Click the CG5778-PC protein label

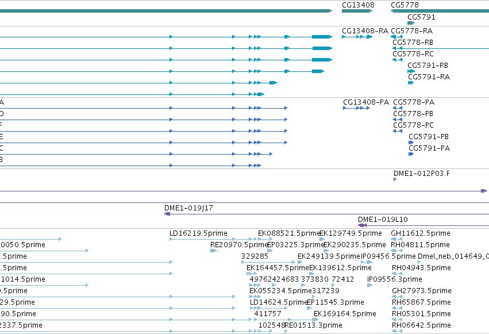[413, 125]
